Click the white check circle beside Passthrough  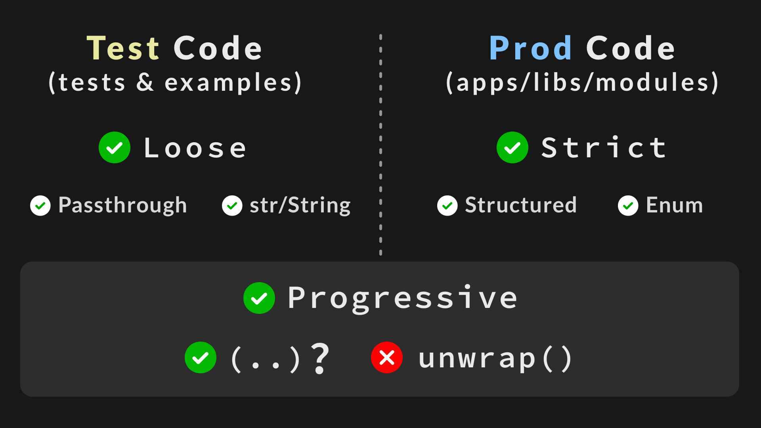pyautogui.click(x=40, y=206)
